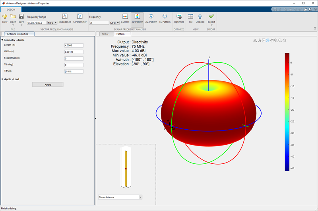Restore view with the Home icon

click(285, 40)
